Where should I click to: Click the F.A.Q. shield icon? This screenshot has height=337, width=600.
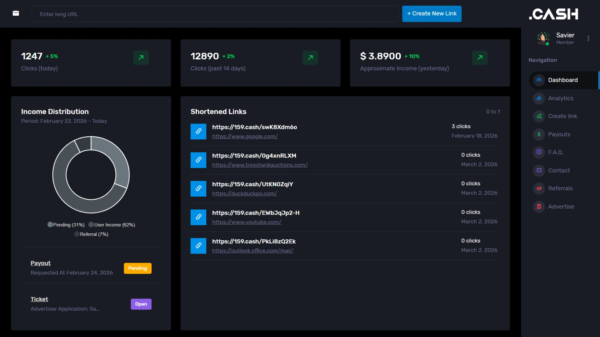tap(539, 152)
